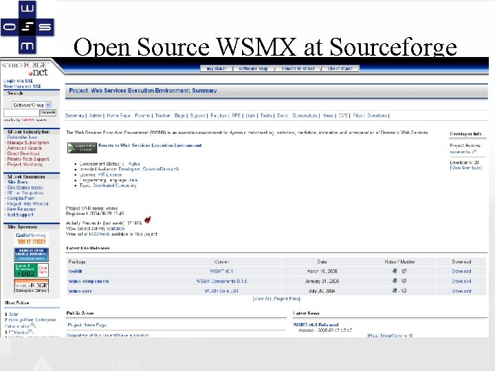Click the 'View Members' link
This screenshot has height=371, width=495.
click(x=465, y=168)
